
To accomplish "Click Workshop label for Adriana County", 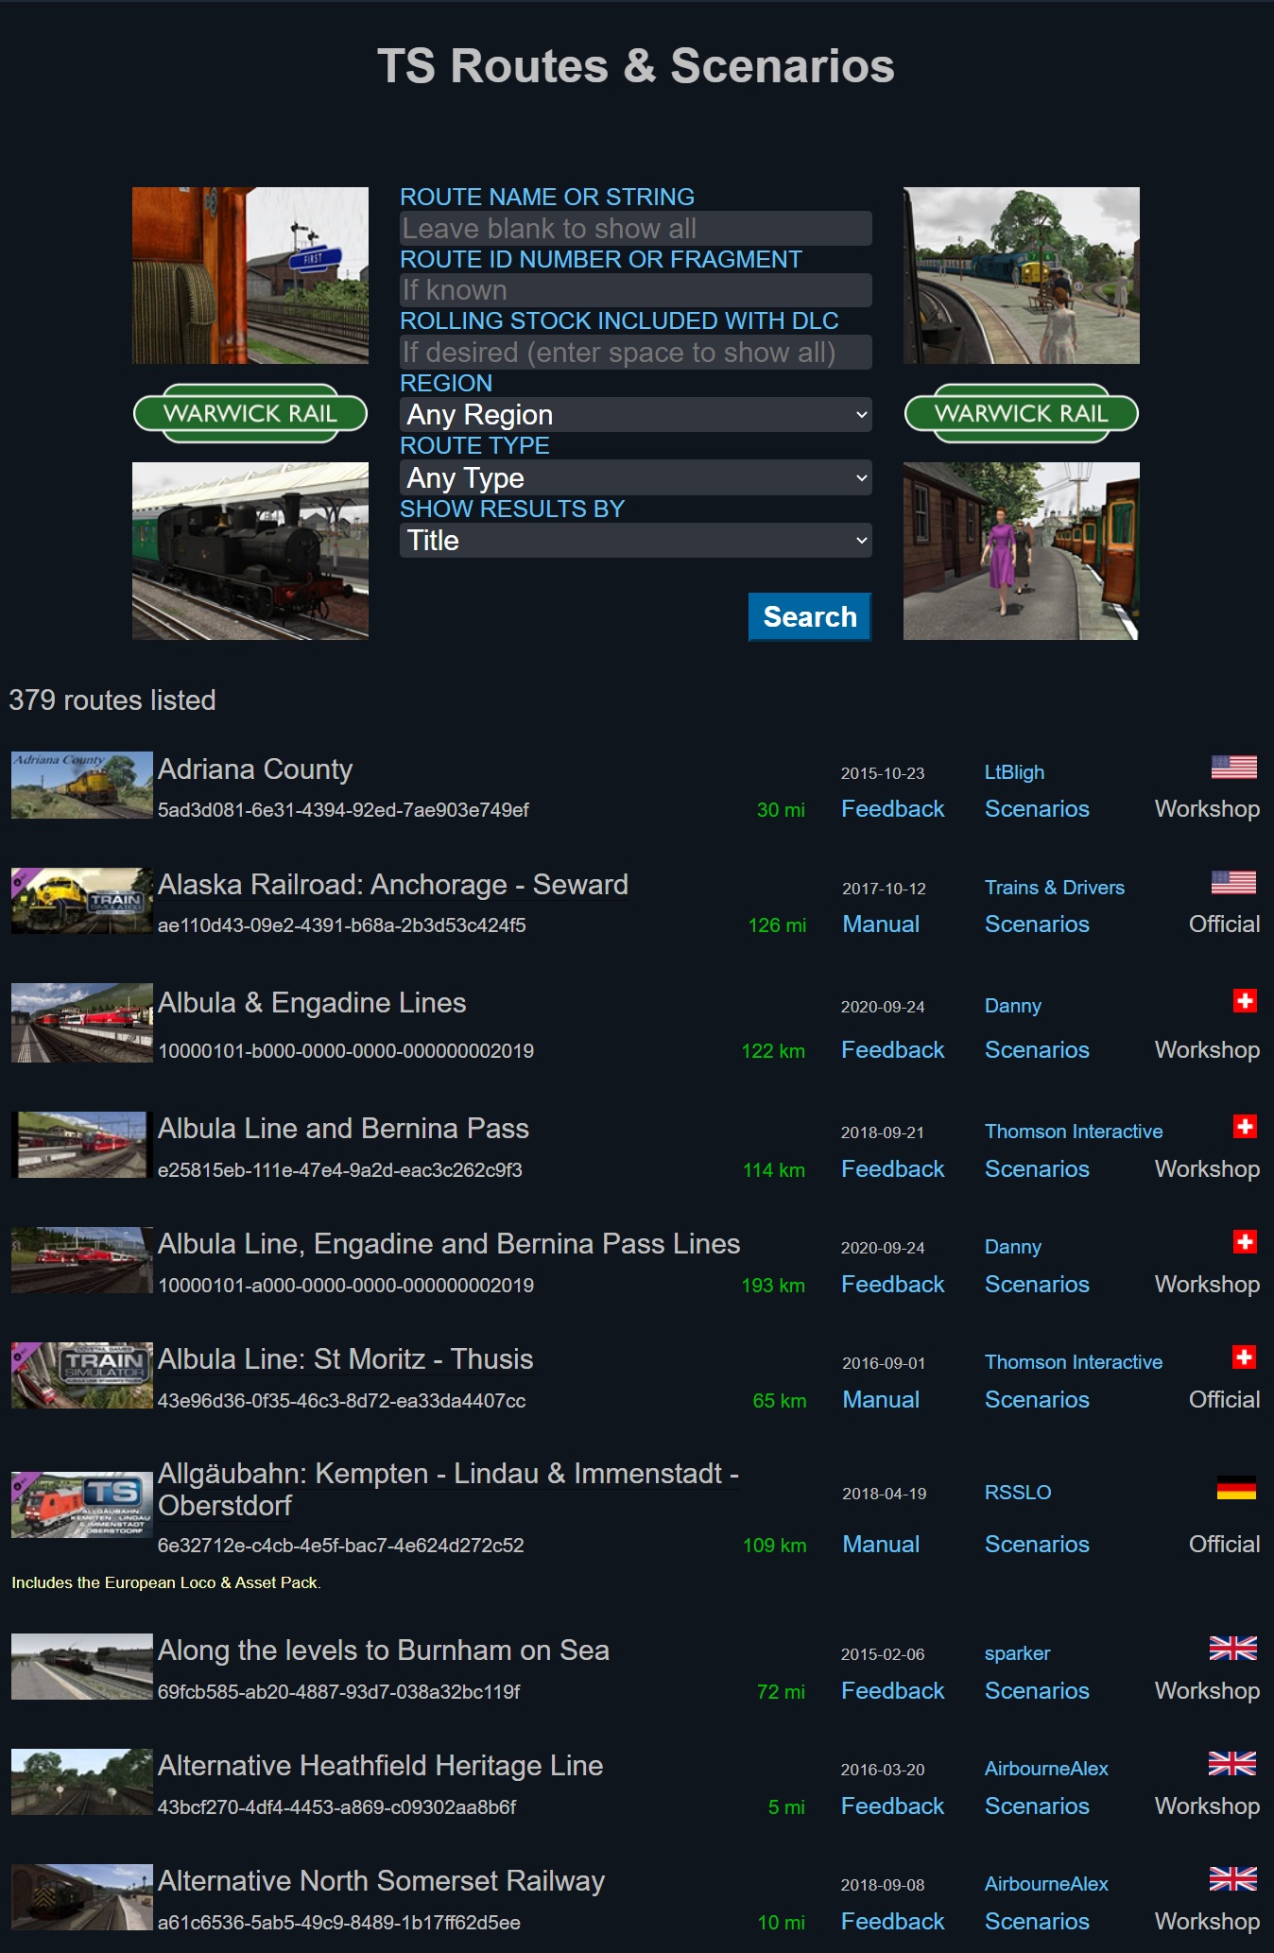I will [x=1207, y=809].
